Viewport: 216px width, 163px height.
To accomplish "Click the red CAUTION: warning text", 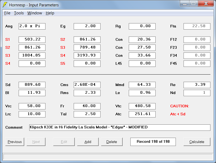I will click(x=180, y=106).
